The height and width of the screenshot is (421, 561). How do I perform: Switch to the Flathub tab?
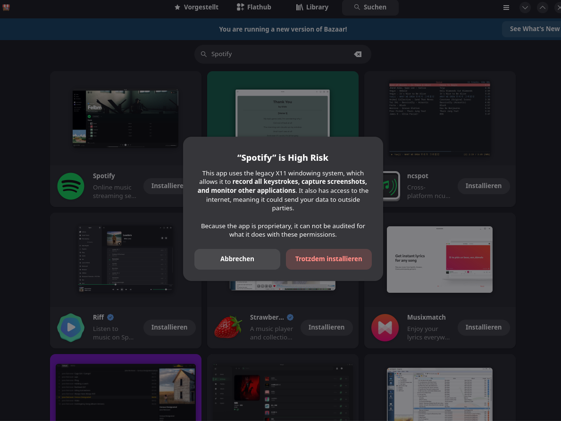(x=254, y=7)
